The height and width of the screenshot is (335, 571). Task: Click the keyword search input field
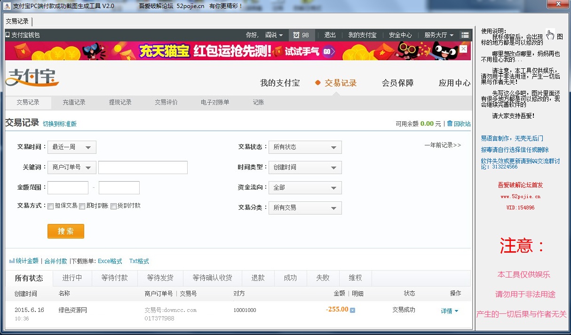tap(143, 167)
